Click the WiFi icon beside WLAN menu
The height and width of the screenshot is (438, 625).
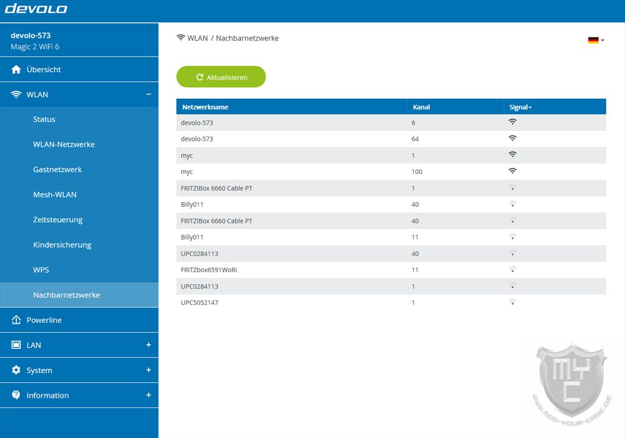(16, 94)
